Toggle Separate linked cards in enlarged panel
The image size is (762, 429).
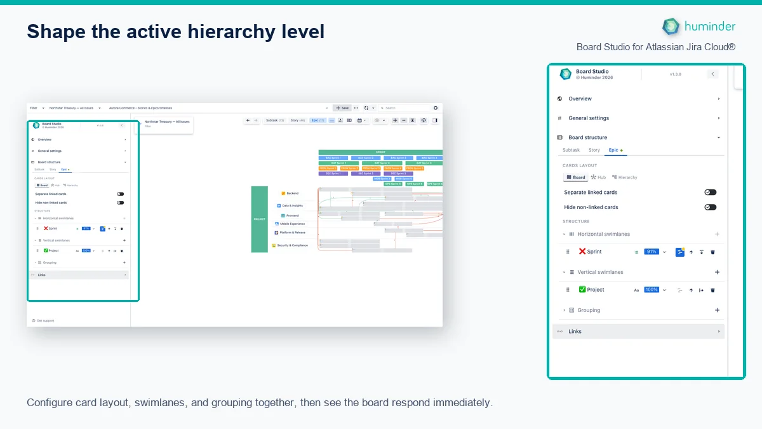pyautogui.click(x=711, y=192)
